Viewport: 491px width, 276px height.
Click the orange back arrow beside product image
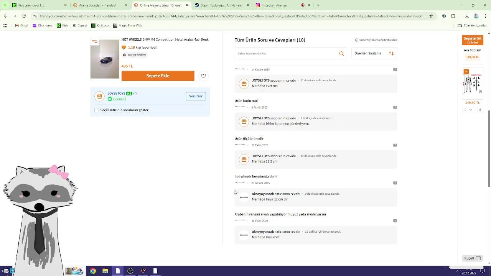point(95,41)
